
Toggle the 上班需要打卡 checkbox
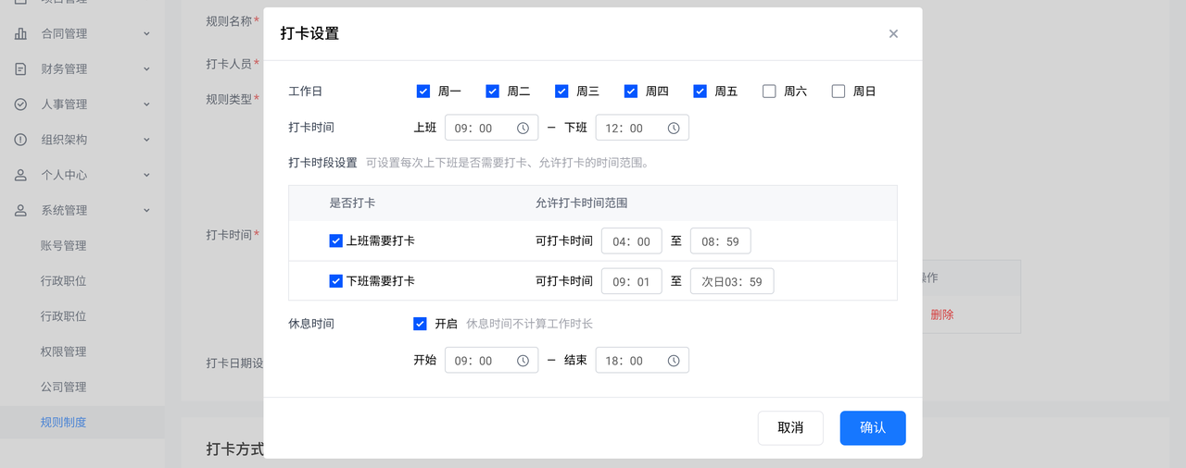pos(336,241)
